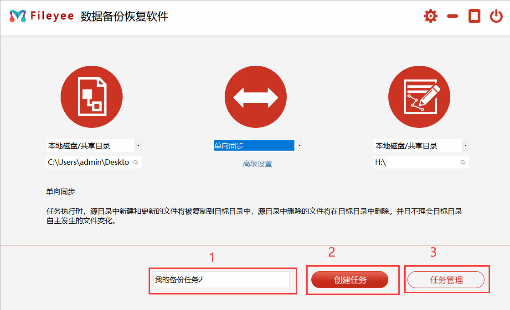This screenshot has width=510, height=310.
Task: Click the Fileyee logo icon
Action: coord(17,16)
